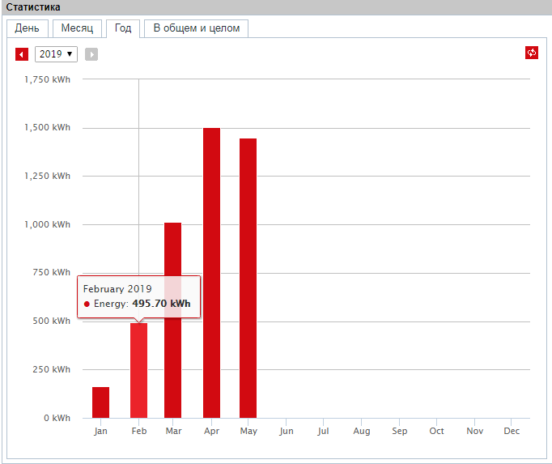Click the greyed next year arrow
Image resolution: width=552 pixels, height=464 pixels.
pyautogui.click(x=91, y=54)
